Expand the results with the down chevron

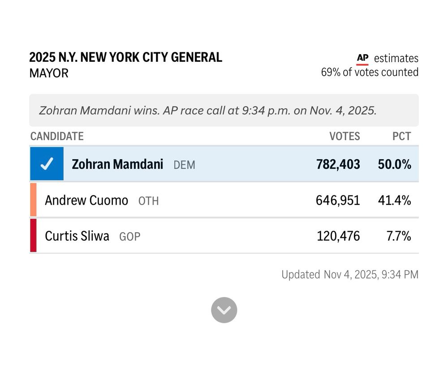[224, 309]
